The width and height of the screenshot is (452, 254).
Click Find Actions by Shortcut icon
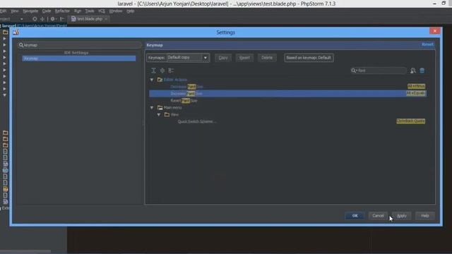point(412,71)
